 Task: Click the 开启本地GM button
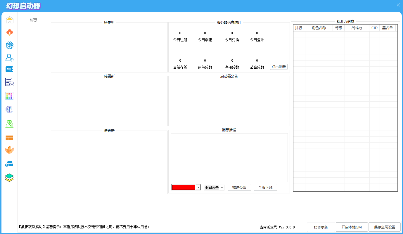pos(352,227)
